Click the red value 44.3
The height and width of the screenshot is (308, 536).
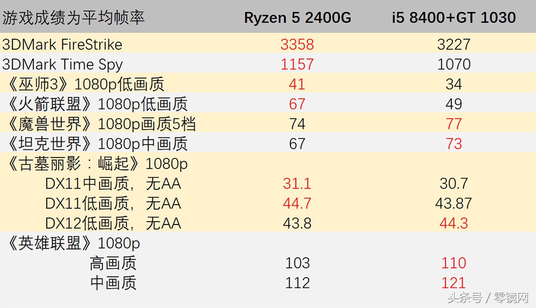453,223
